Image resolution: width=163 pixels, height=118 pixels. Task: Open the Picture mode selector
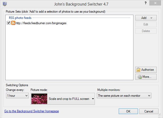[63, 99]
